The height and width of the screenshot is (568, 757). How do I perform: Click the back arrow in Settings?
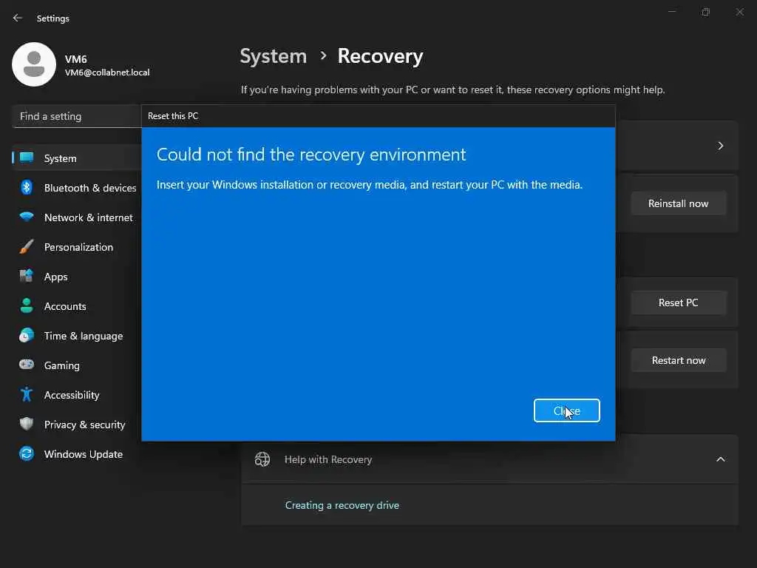(18, 18)
